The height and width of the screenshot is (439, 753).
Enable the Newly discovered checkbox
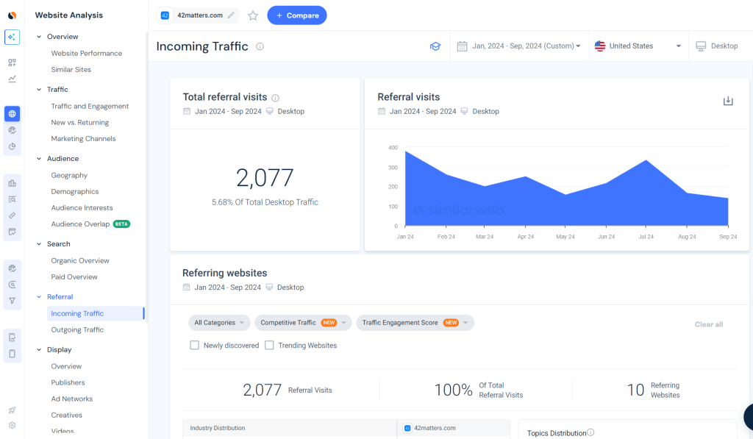pos(195,345)
